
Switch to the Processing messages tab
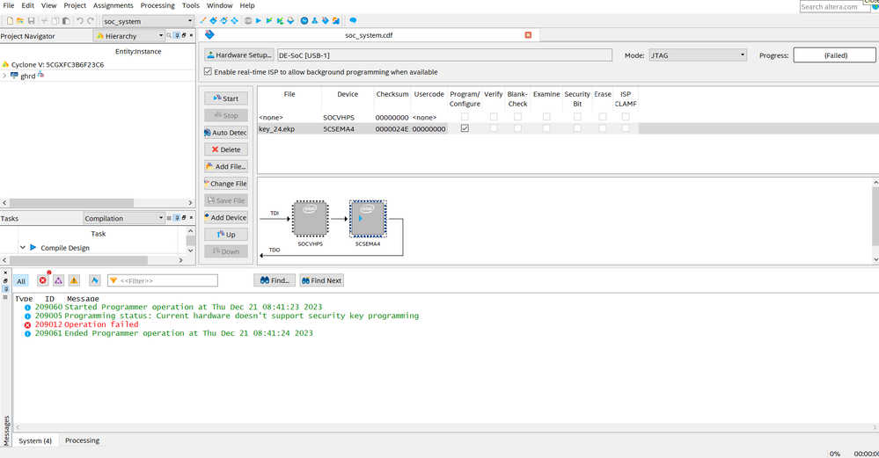point(82,440)
